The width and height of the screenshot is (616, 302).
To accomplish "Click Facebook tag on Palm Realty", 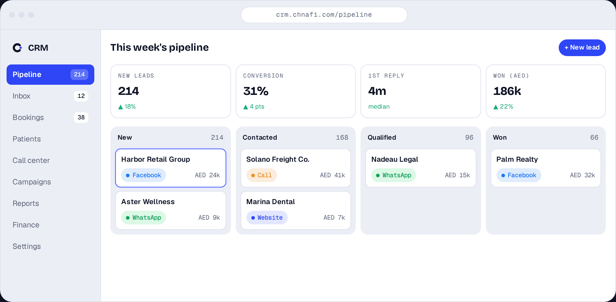I will pos(519,175).
